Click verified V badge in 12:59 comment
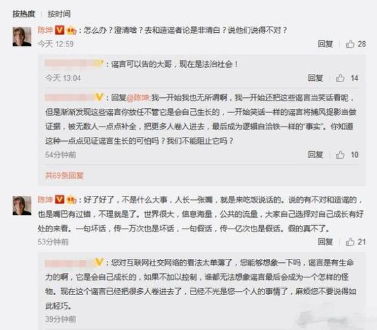Image resolution: width=377 pixels, height=330 pixels. pos(60,30)
